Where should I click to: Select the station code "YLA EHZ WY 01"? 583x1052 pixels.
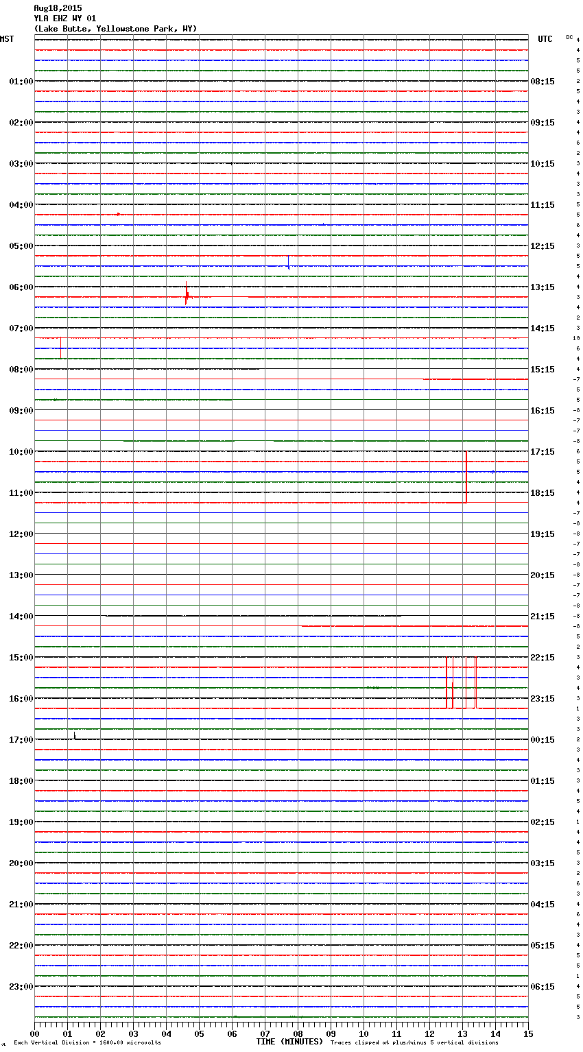(x=65, y=19)
